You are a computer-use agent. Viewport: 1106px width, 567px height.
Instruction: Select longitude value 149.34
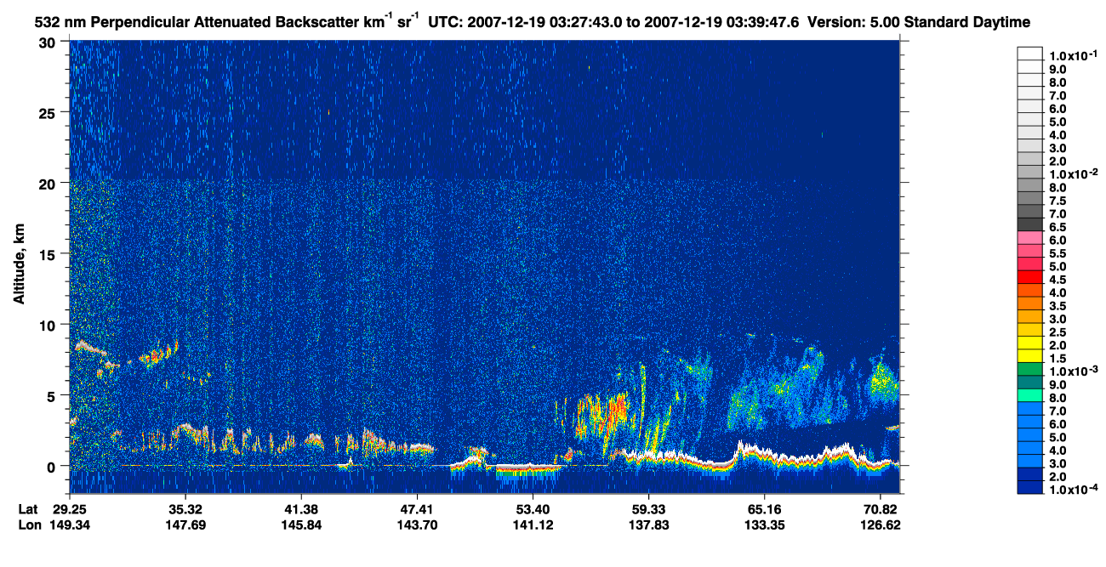tap(69, 524)
